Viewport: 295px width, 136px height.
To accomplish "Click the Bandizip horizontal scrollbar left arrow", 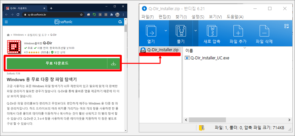I will pos(186,120).
